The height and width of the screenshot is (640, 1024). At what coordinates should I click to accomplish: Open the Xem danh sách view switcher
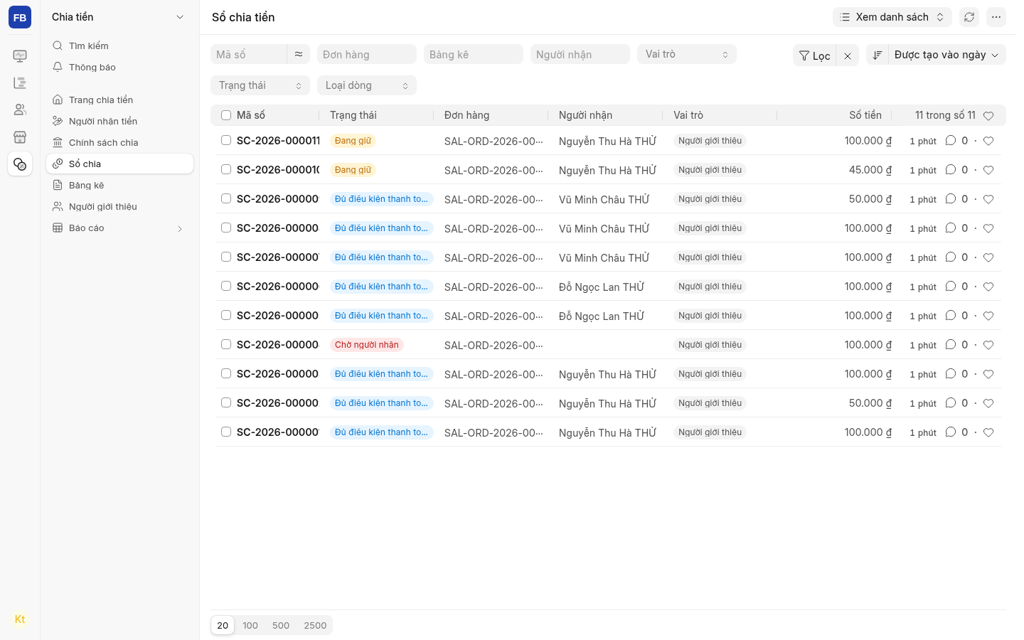click(x=892, y=17)
